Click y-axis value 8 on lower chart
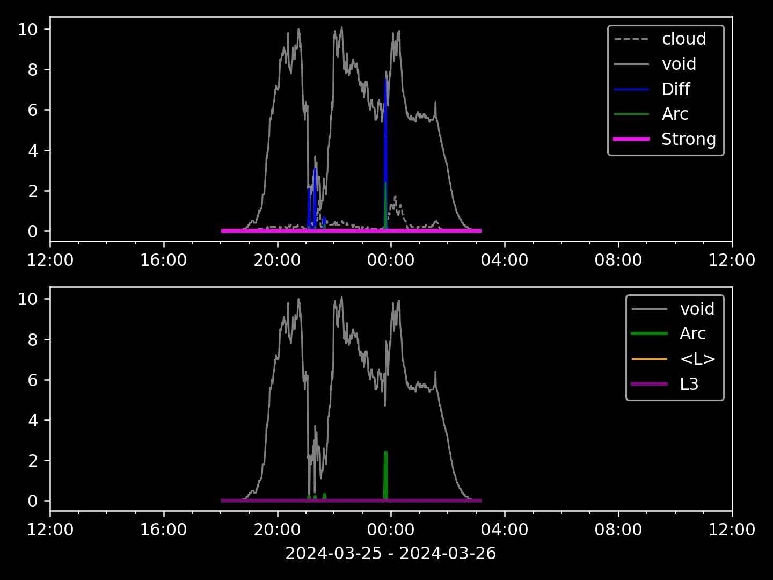Screen dimensions: 773x580 [33, 340]
